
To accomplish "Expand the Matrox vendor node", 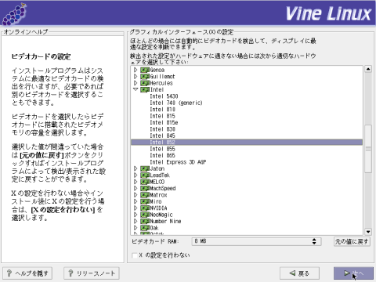I will pyautogui.click(x=136, y=195).
